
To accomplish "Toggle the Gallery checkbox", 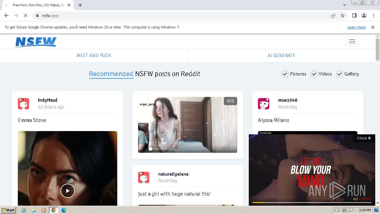I will click(x=340, y=74).
